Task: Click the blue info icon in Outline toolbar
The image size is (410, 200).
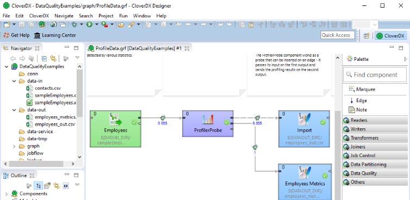Action: 66,186
